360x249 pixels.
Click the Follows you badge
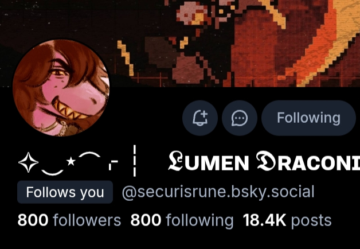coord(65,192)
